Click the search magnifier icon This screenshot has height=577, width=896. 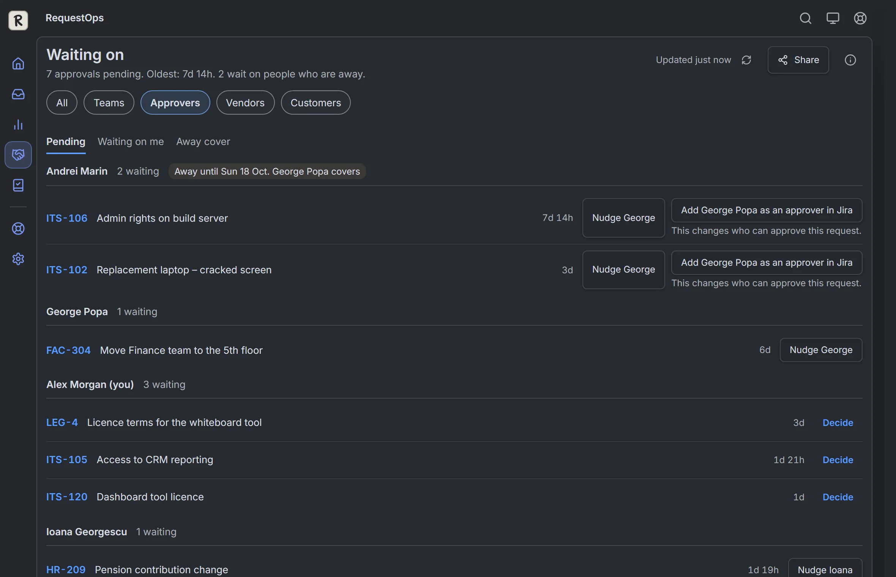click(x=805, y=18)
